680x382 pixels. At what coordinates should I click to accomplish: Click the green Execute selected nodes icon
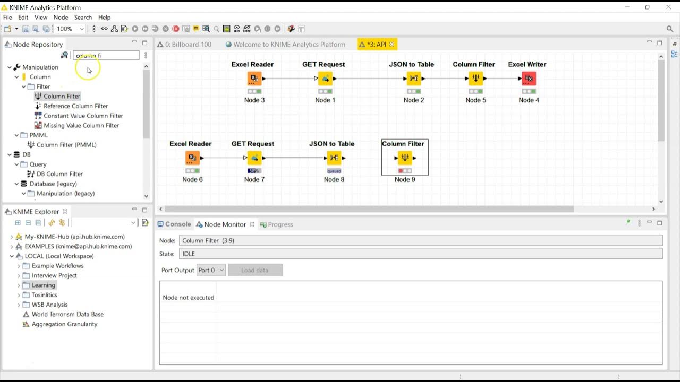(x=135, y=29)
